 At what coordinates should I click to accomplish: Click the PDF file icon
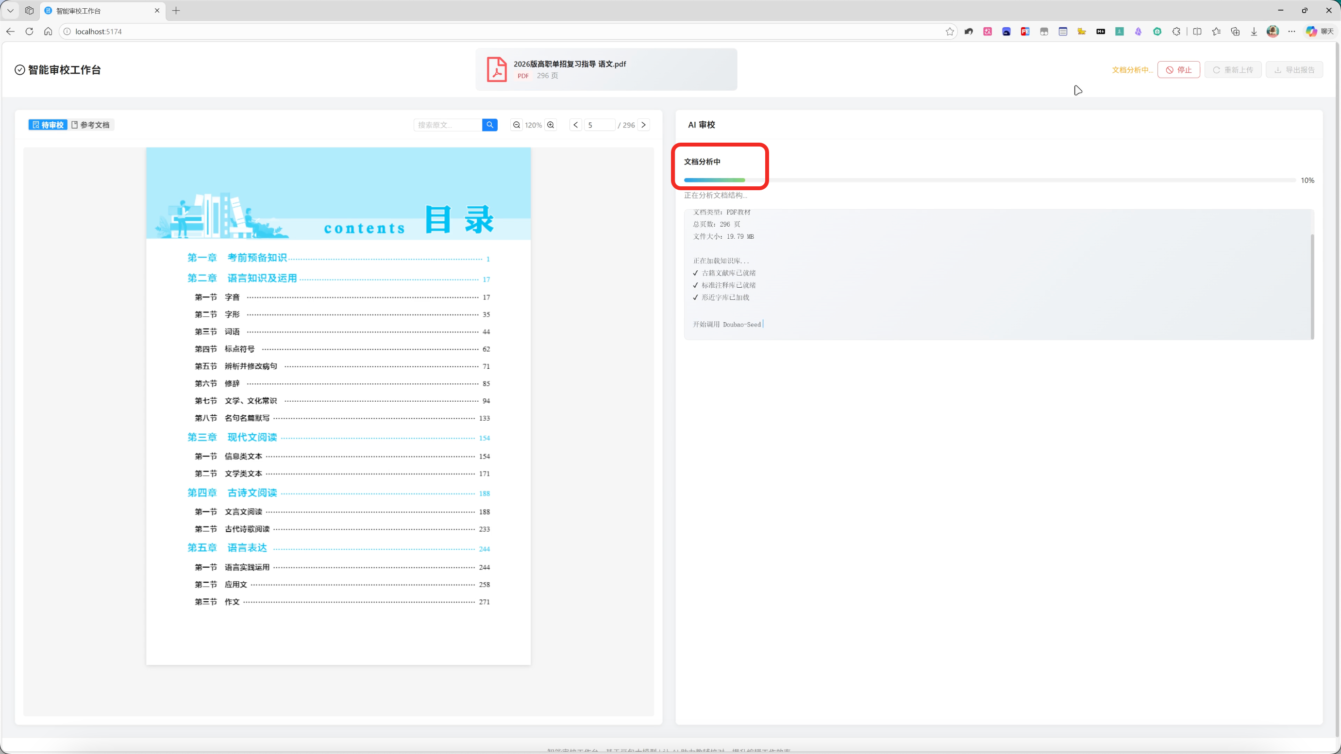click(497, 70)
